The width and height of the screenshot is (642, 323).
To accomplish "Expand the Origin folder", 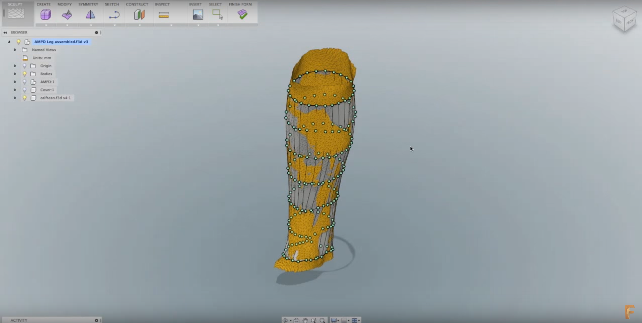I will tap(15, 66).
